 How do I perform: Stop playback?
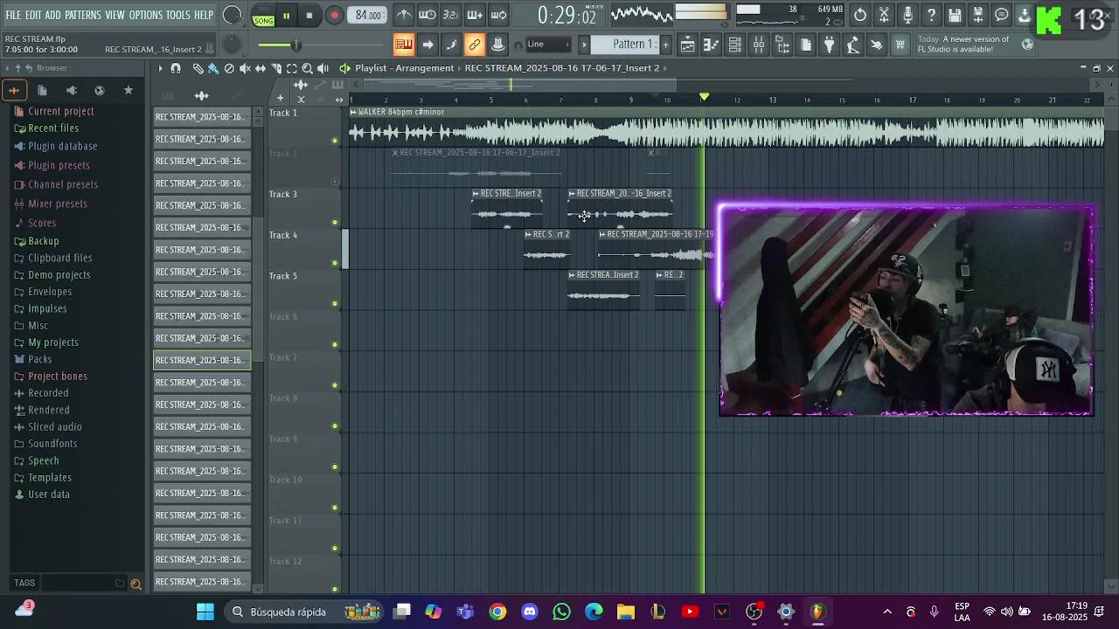[309, 16]
